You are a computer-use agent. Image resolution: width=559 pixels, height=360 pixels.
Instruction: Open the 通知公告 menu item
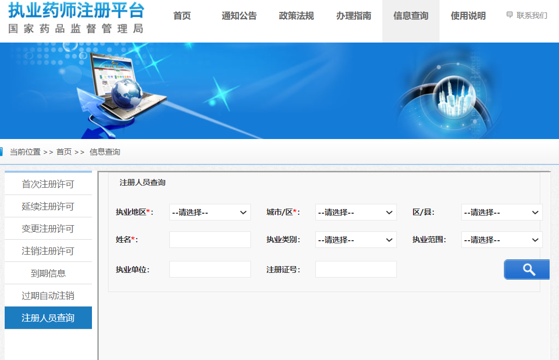(x=239, y=16)
